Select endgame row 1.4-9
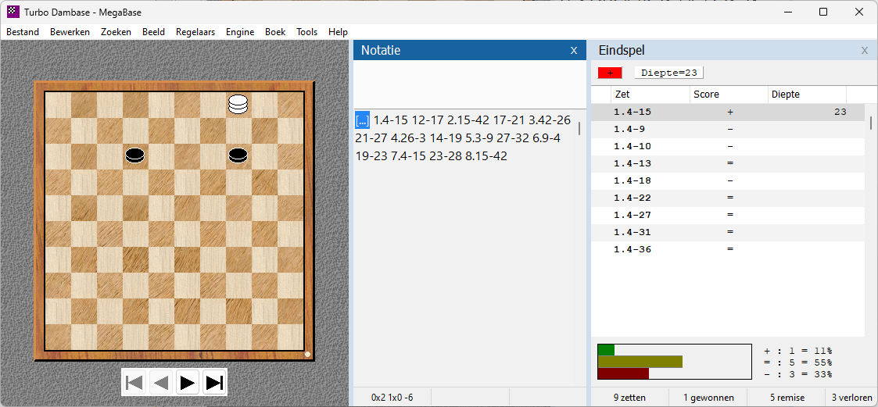 (728, 130)
